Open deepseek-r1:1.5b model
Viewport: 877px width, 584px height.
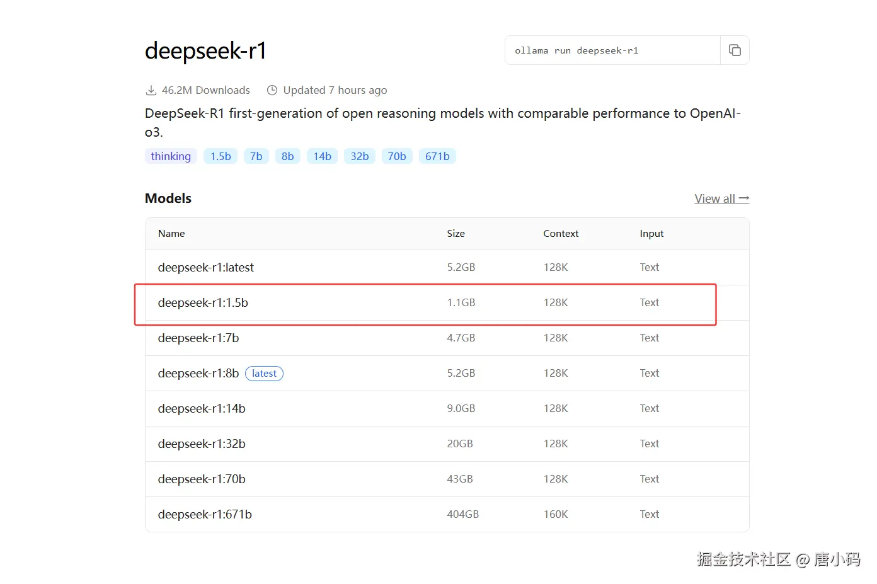[x=203, y=302]
